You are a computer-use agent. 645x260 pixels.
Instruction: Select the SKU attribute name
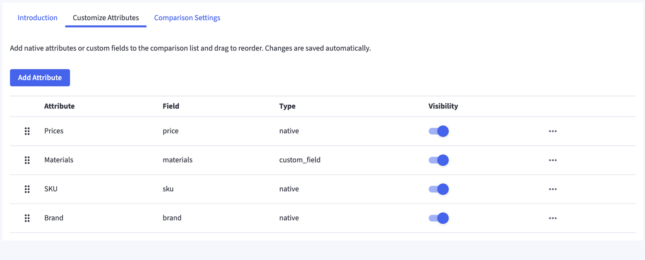pyautogui.click(x=51, y=189)
